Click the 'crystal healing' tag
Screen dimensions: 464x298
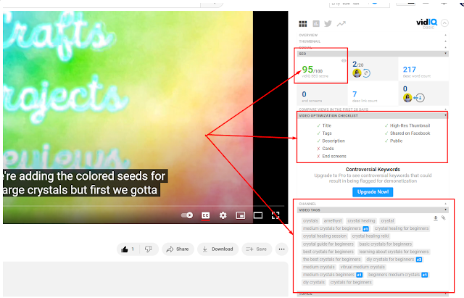pyautogui.click(x=361, y=220)
